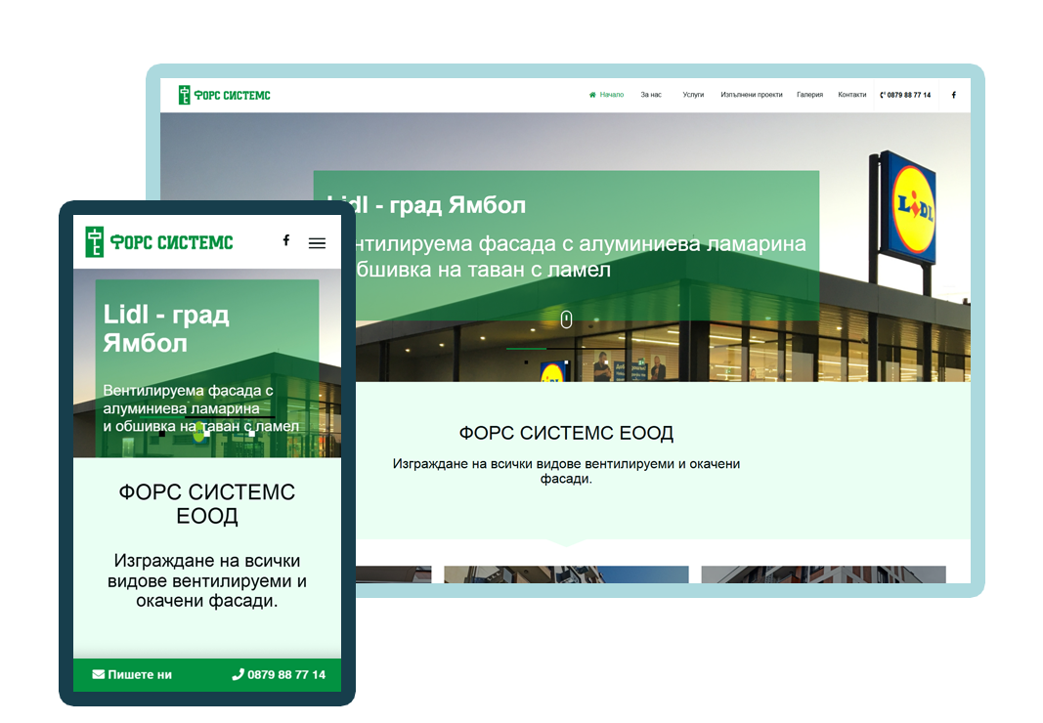The image size is (1043, 723).
Task: Click the desktop text about вентилируеми и окачени фасади
Action: coord(566,471)
